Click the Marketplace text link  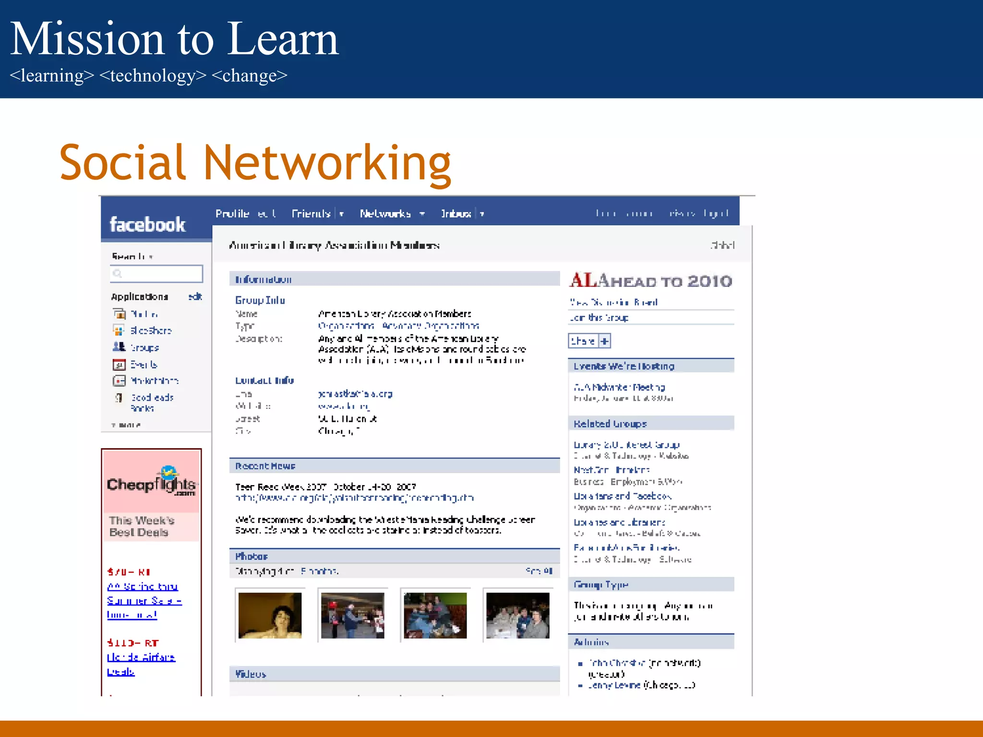[x=155, y=380]
